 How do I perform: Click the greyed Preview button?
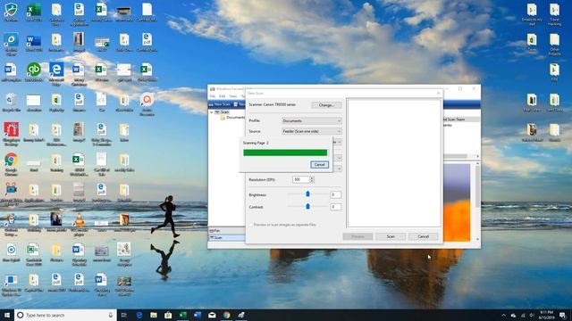(x=357, y=236)
